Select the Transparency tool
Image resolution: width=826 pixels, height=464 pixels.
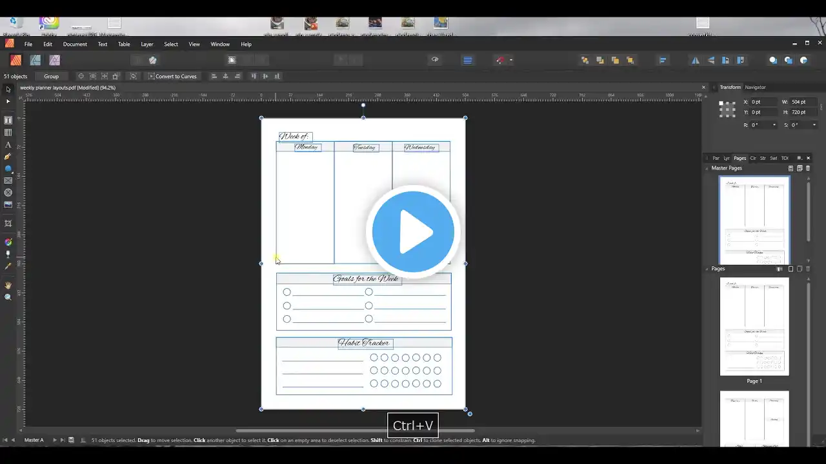click(x=8, y=254)
